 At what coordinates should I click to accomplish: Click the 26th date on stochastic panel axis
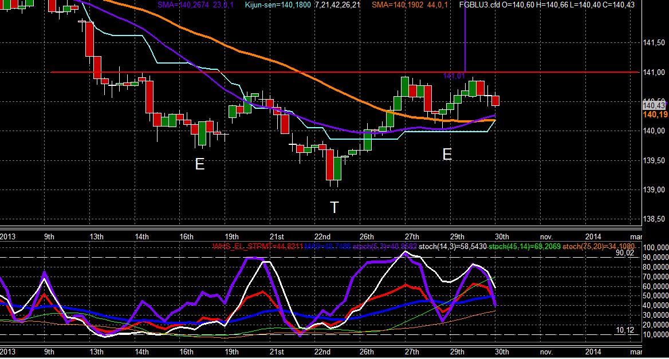click(367, 352)
